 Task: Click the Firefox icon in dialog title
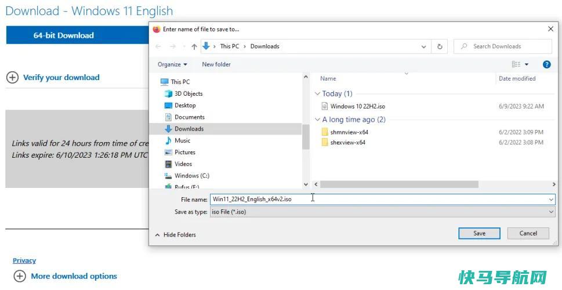tap(156, 29)
